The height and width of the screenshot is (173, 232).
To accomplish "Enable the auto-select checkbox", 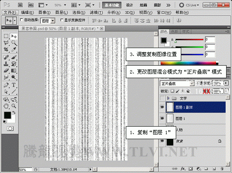I will click(21, 20).
